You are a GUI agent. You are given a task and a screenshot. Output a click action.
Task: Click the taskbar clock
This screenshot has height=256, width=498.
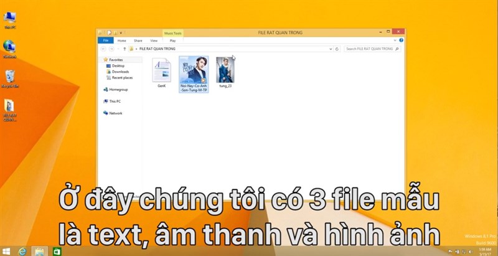click(x=485, y=251)
